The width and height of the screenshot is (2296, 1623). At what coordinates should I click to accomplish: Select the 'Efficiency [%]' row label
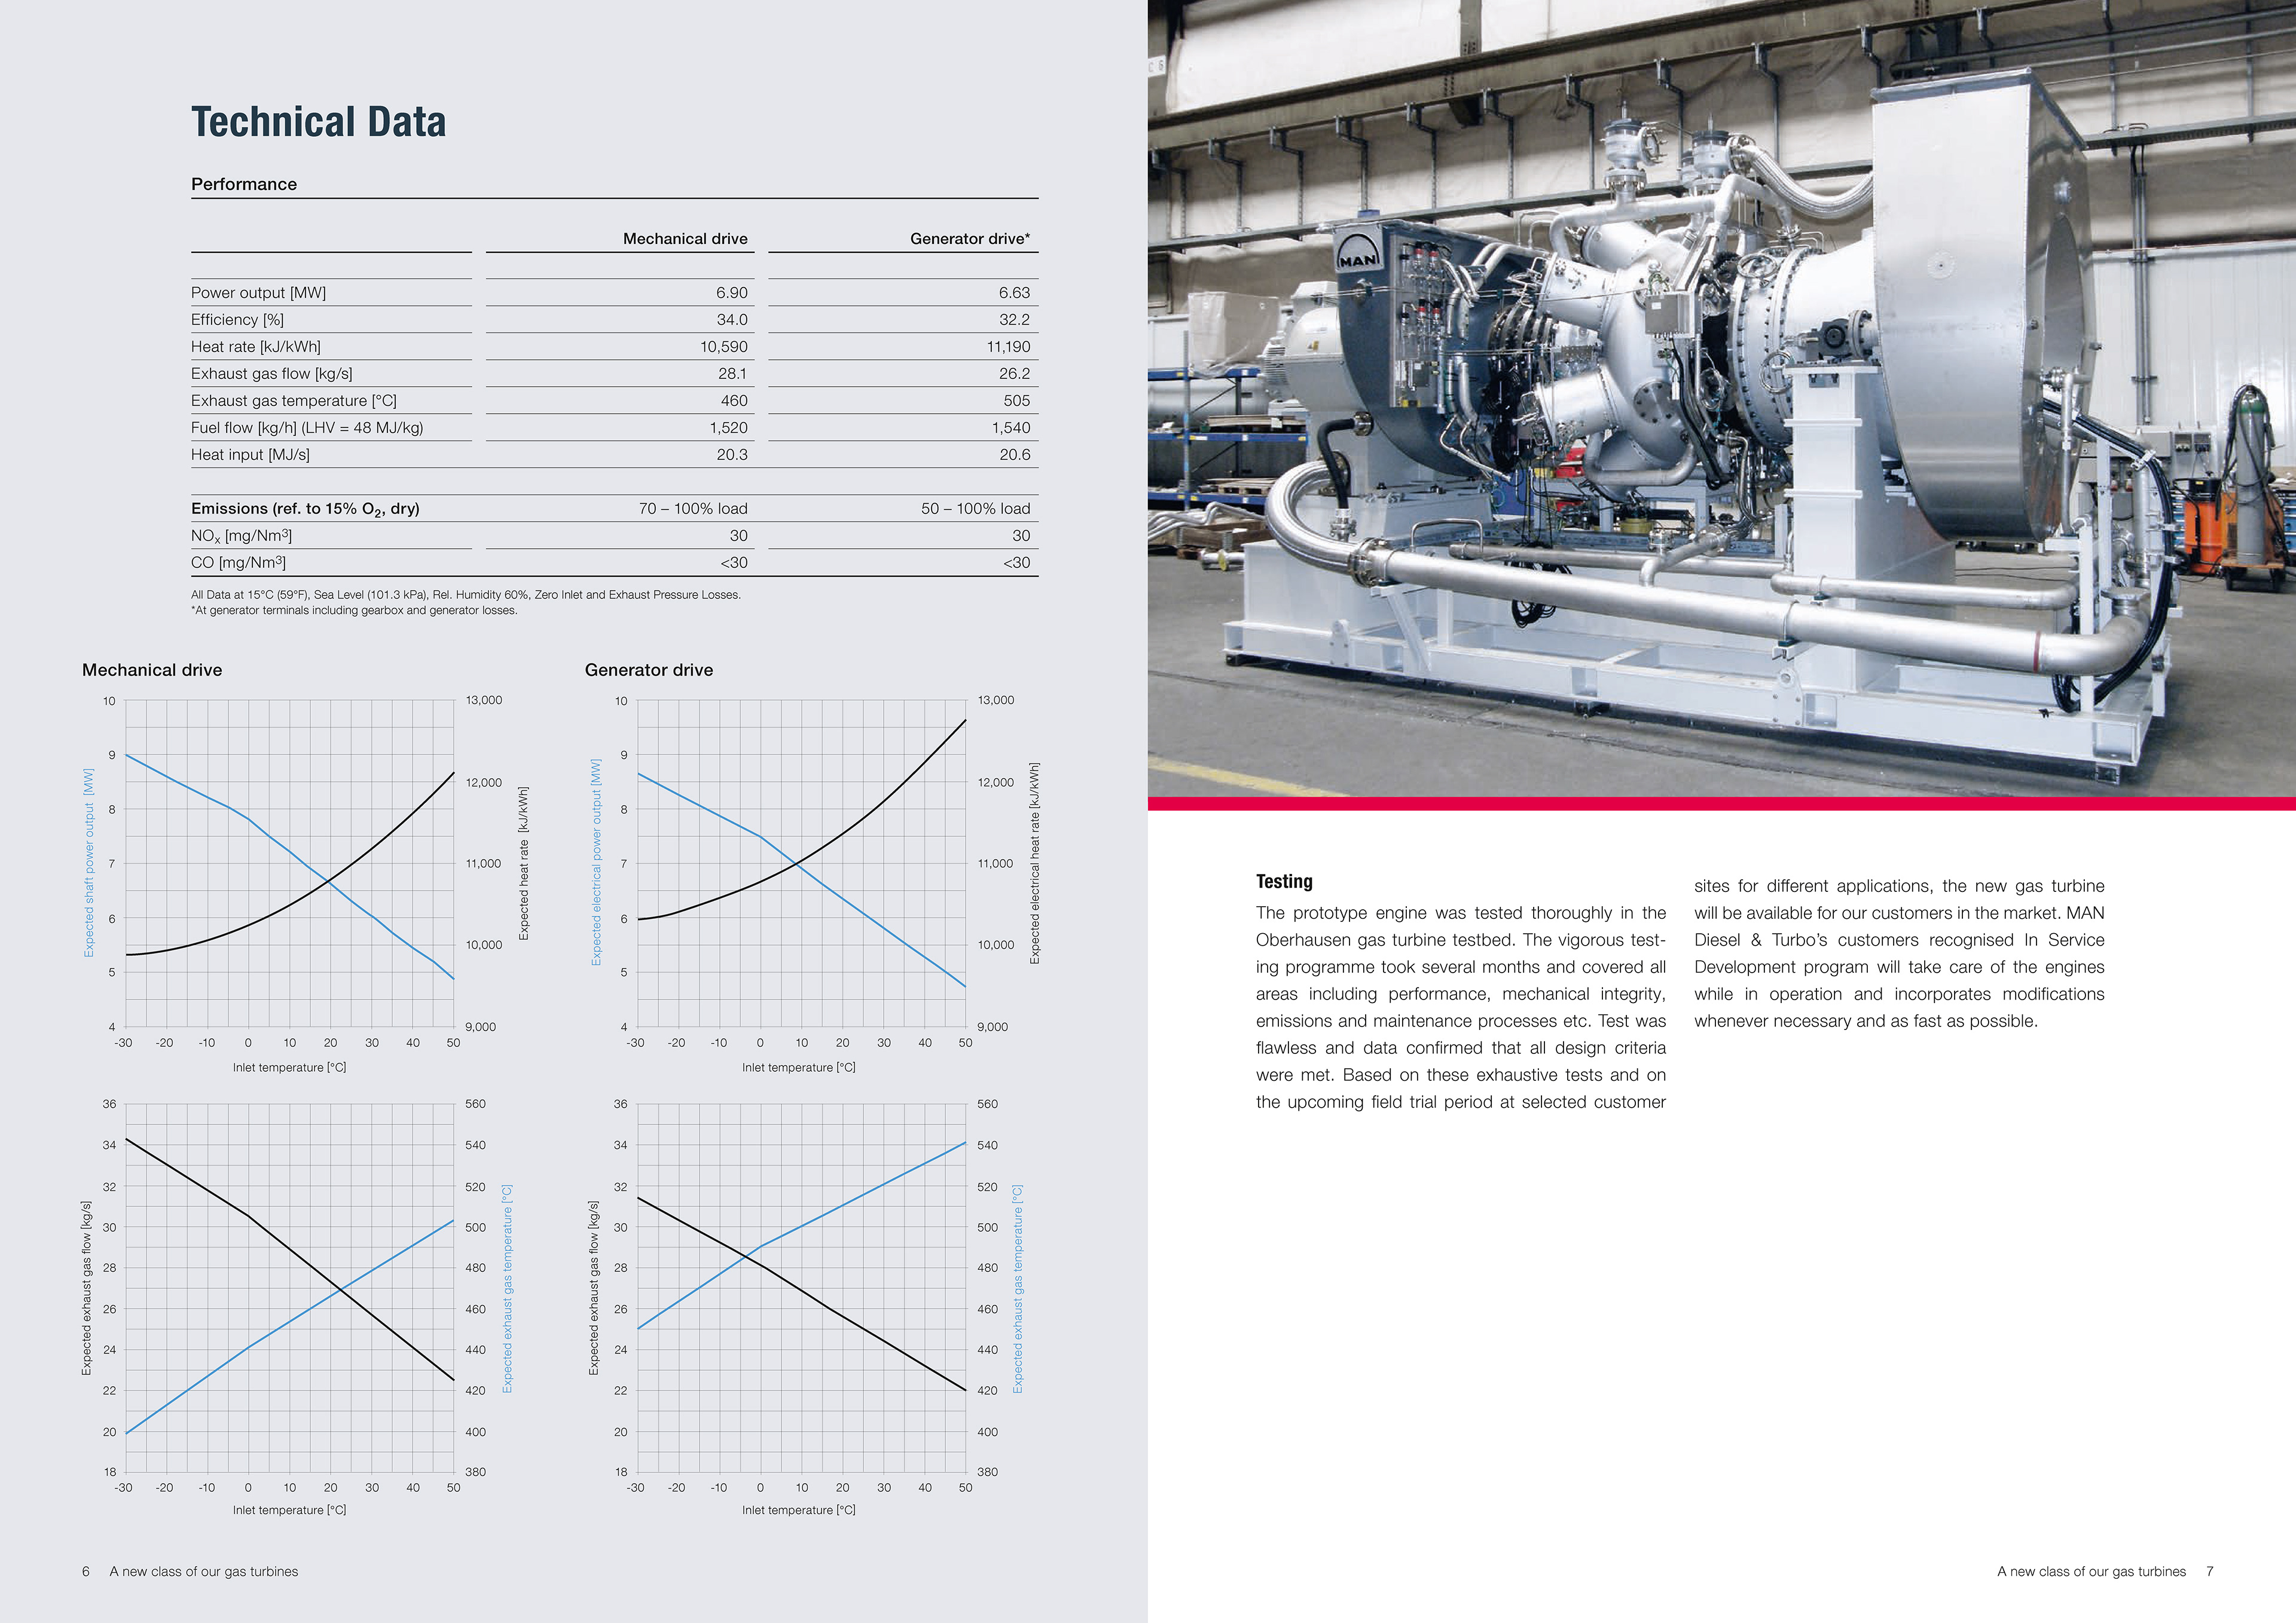[x=237, y=320]
